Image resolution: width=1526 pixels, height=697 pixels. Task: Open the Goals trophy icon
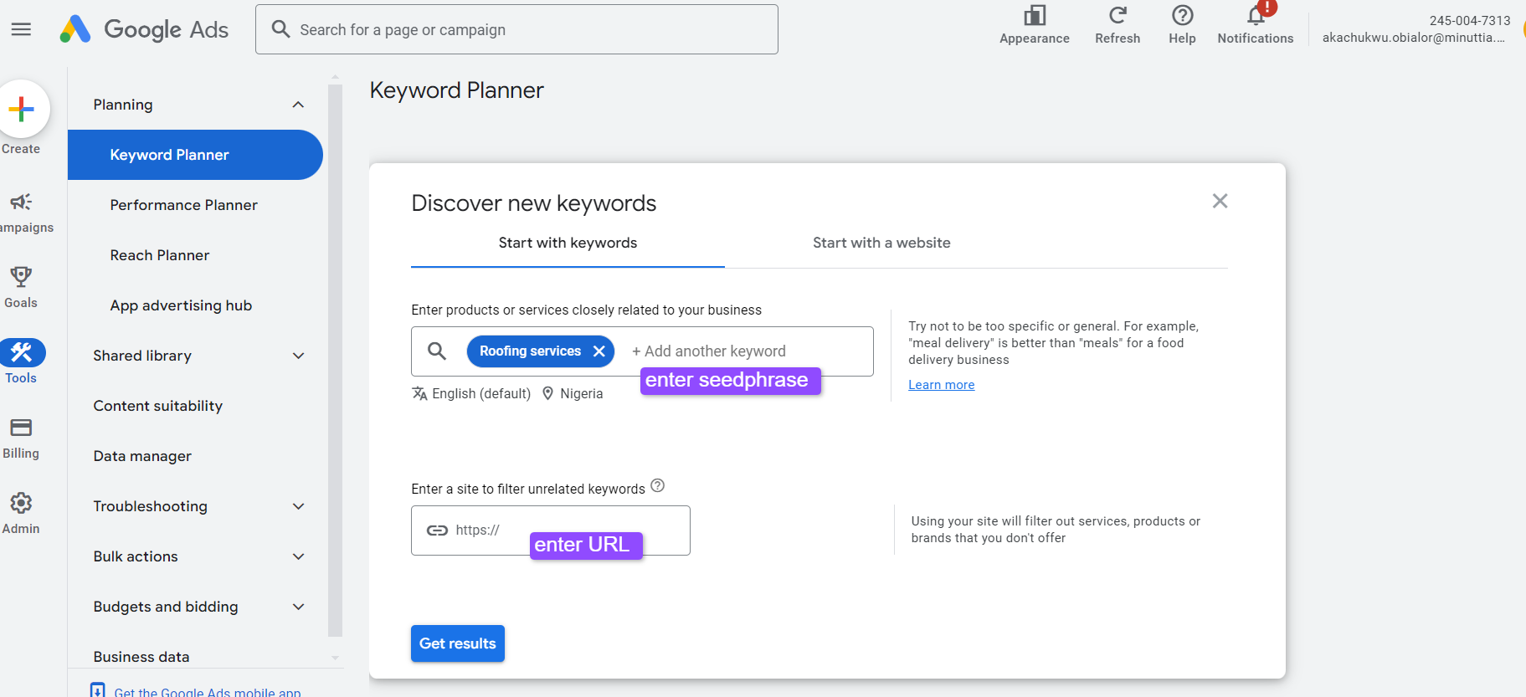coord(21,277)
